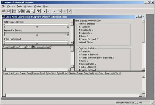155x105 pixels.
Task: Minimize the Local Area Connection 3 Capture Window
Action: (x=137, y=17)
